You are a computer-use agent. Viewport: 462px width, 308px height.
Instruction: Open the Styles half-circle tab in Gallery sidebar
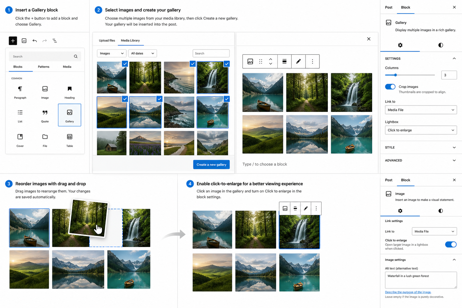[x=441, y=45]
